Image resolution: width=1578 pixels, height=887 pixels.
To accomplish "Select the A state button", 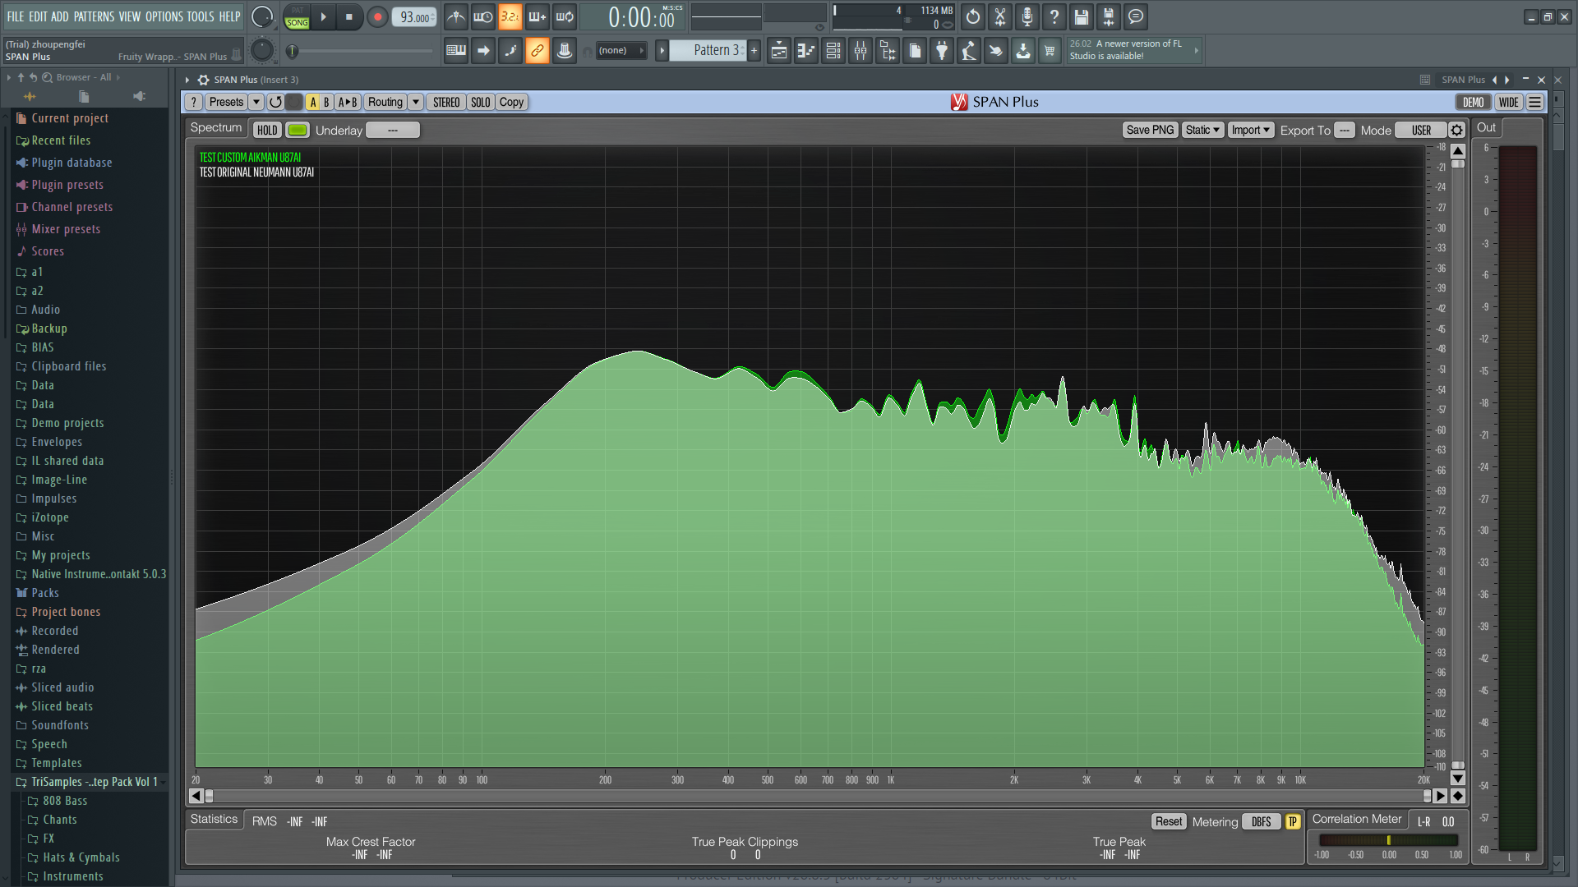I will click(313, 102).
